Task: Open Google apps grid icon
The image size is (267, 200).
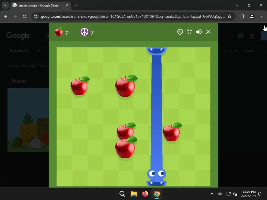Action: click(252, 36)
